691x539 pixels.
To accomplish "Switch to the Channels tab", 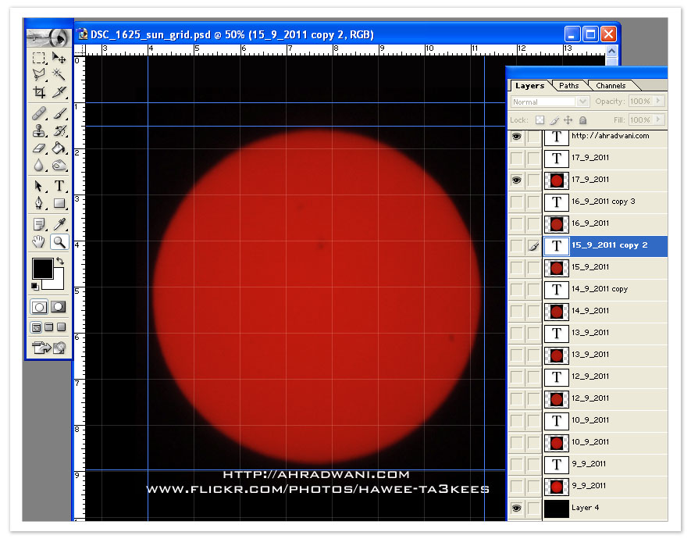I will [x=611, y=86].
